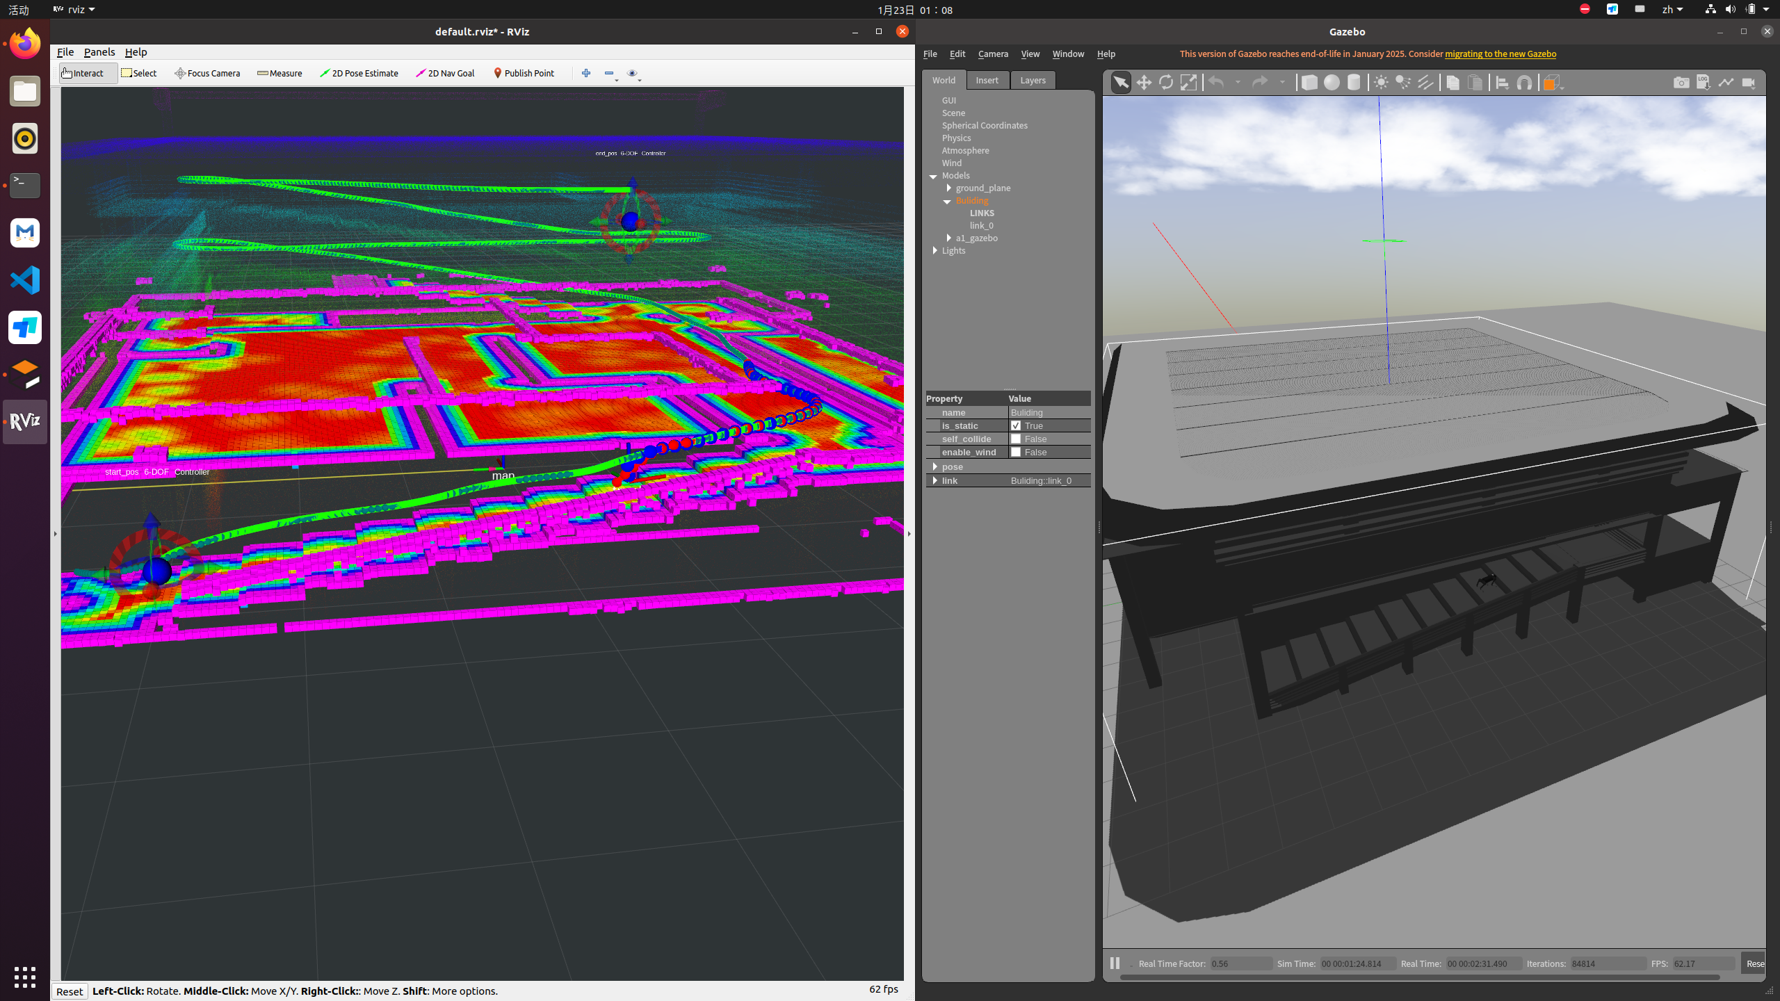The height and width of the screenshot is (1001, 1780).
Task: Switch to the Insert tab
Action: pos(987,80)
